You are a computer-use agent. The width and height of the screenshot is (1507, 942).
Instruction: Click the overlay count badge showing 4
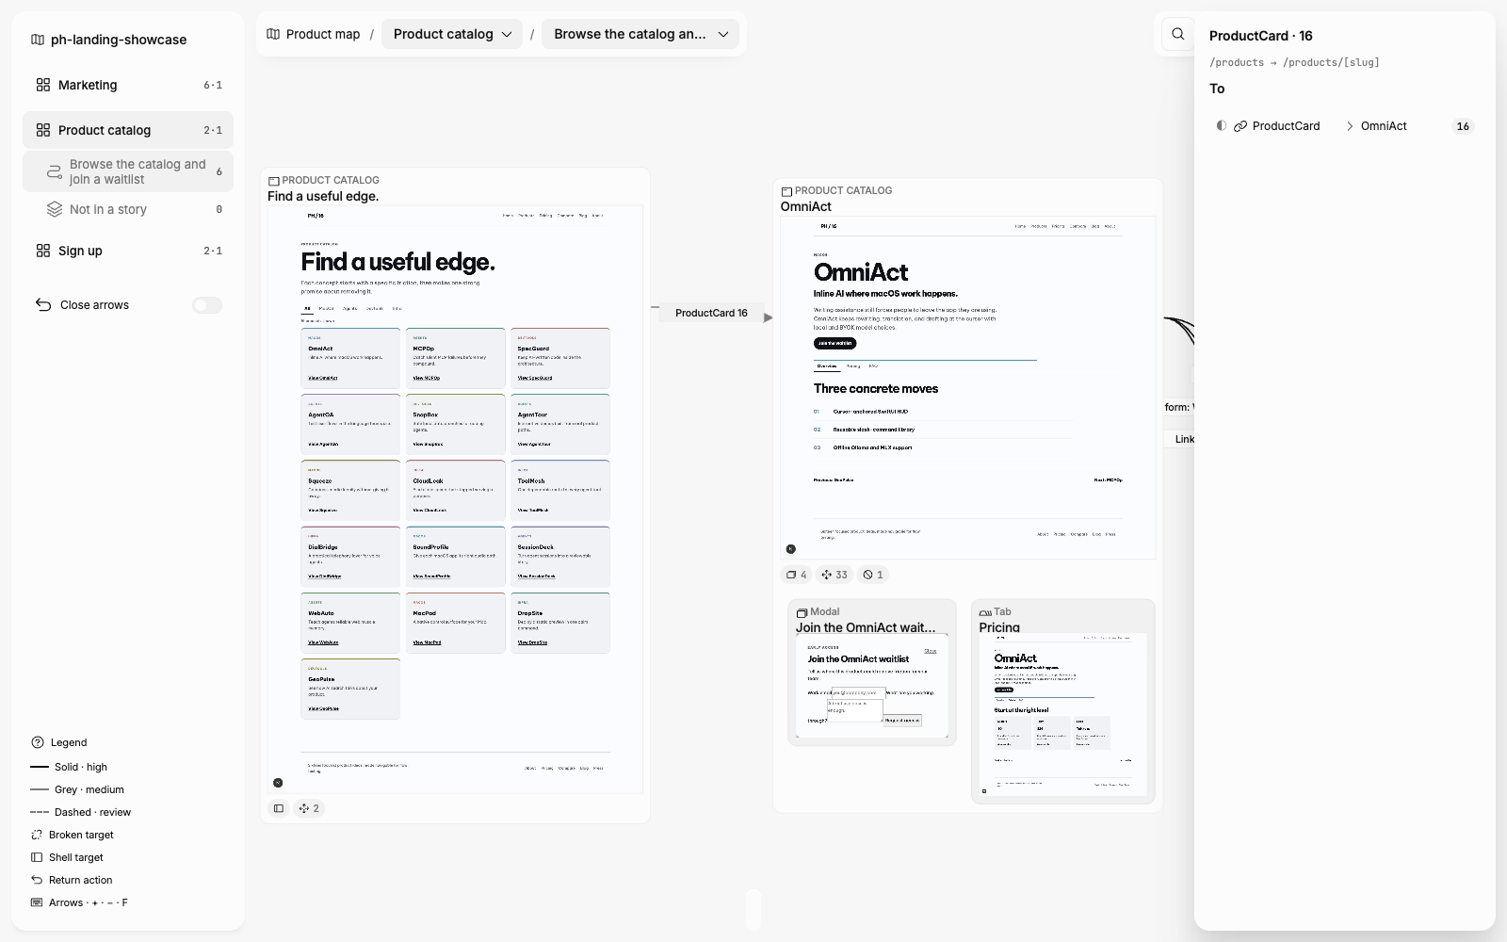797,575
